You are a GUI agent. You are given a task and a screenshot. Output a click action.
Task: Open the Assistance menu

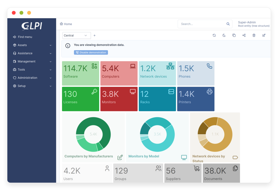pyautogui.click(x=32, y=53)
